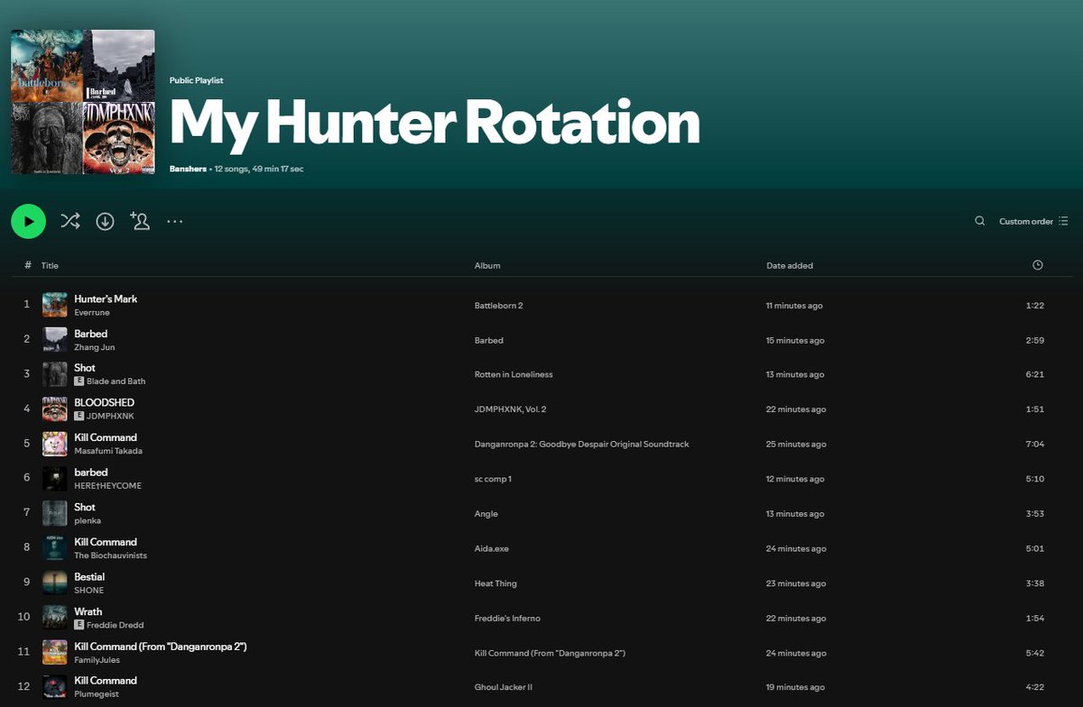Screen dimensions: 1083x707
Task: Open artist HERE†HEYCOME
Action: pos(107,486)
